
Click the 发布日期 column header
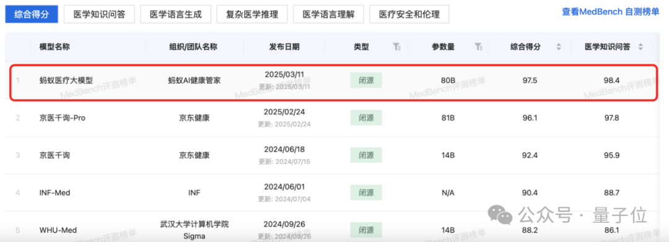click(x=284, y=47)
